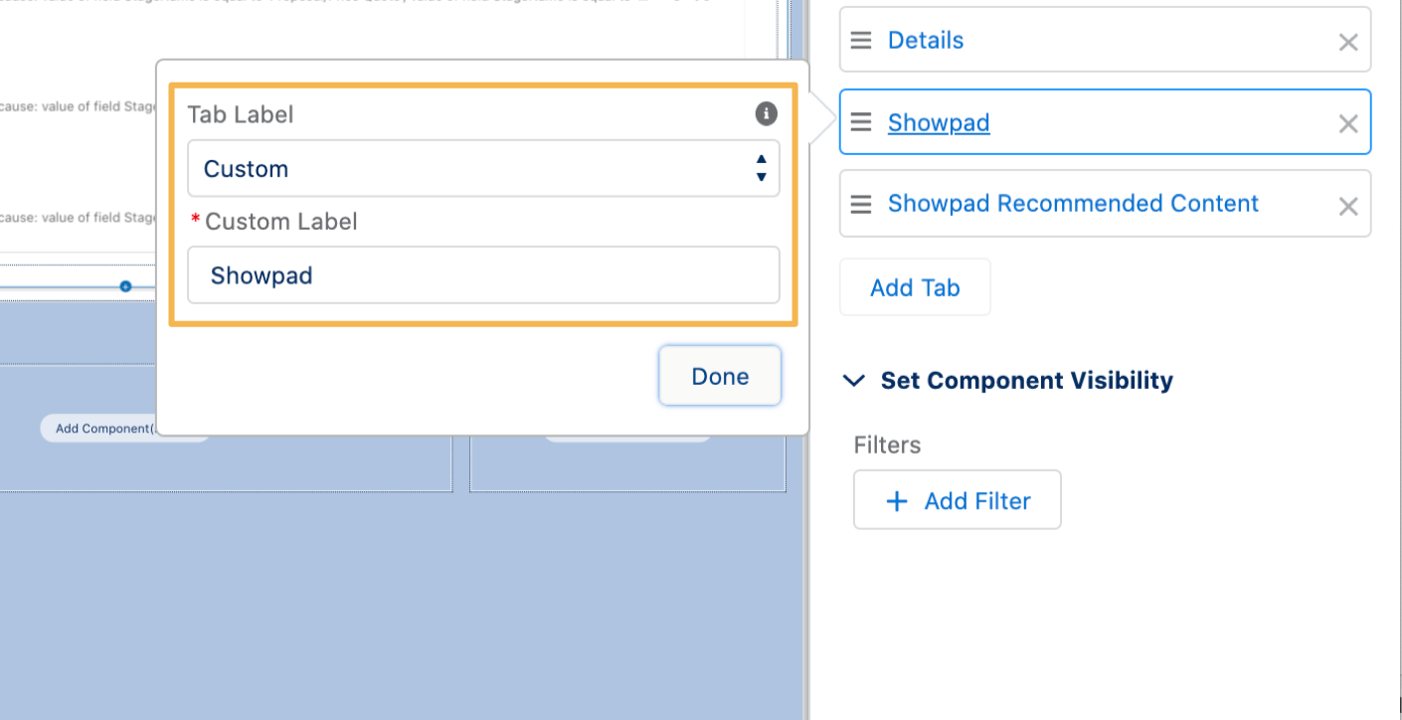
Task: Collapse the Set Component Visibility section
Action: point(853,380)
